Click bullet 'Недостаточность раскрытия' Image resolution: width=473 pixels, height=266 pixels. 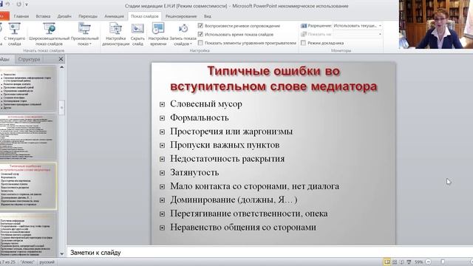coord(228,159)
